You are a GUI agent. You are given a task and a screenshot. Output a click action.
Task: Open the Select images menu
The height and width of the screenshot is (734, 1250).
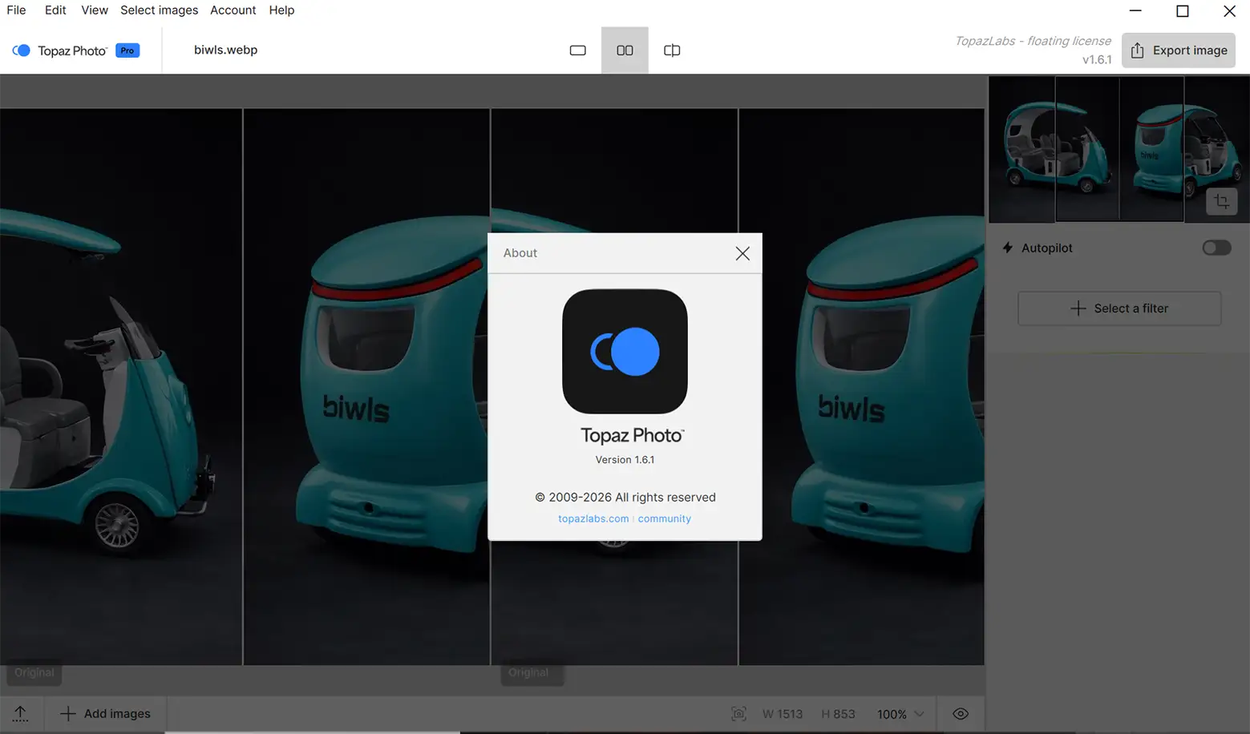159,10
